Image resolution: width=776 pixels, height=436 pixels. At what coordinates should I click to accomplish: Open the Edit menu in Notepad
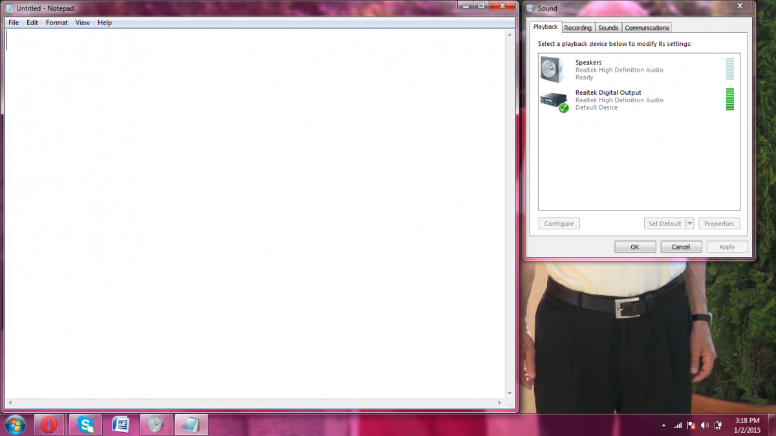32,23
